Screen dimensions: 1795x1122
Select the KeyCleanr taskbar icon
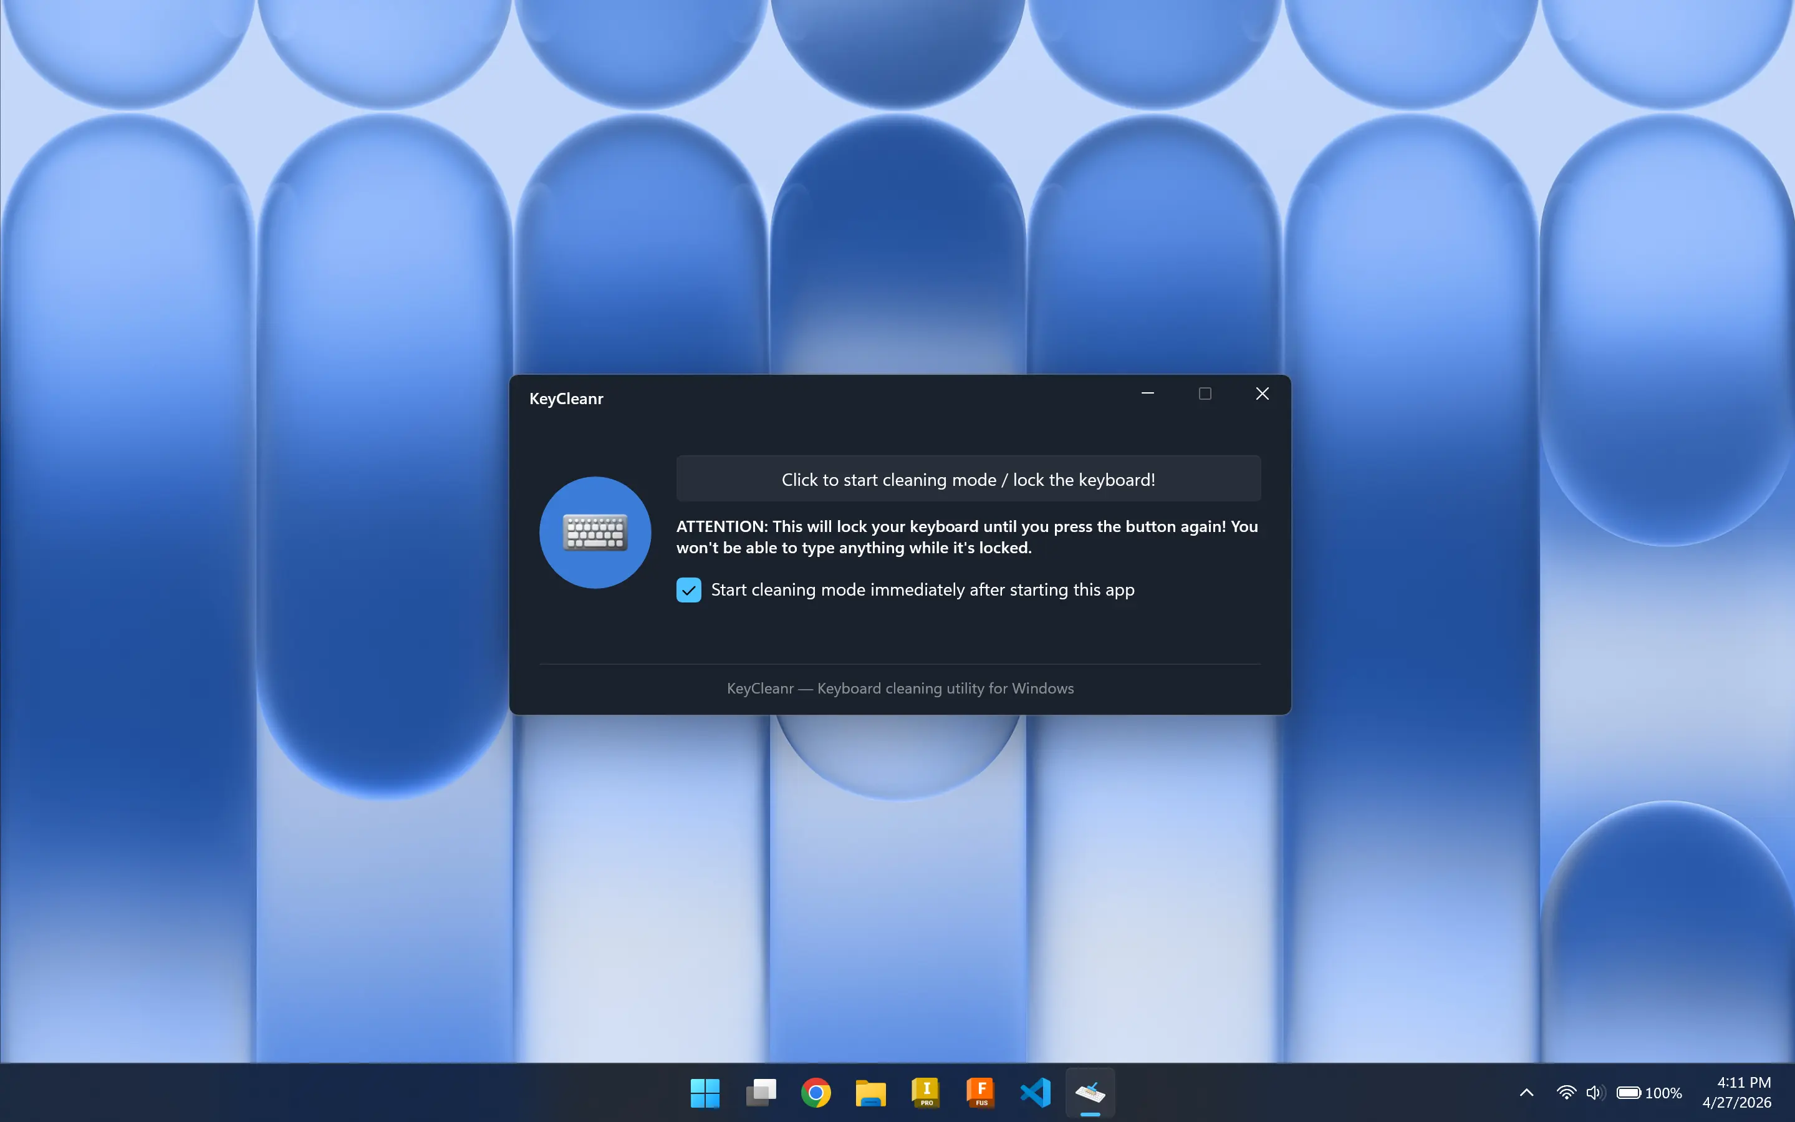point(1090,1092)
